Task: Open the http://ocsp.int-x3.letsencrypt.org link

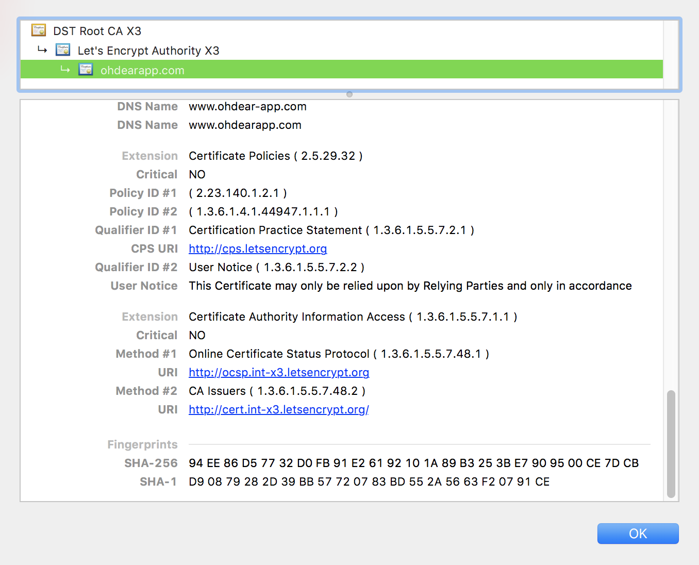Action: coord(279,373)
